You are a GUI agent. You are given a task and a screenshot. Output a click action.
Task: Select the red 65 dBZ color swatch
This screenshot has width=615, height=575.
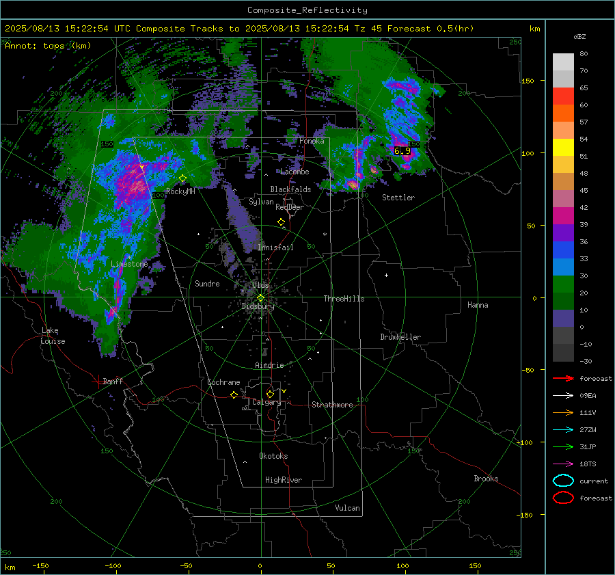point(563,96)
